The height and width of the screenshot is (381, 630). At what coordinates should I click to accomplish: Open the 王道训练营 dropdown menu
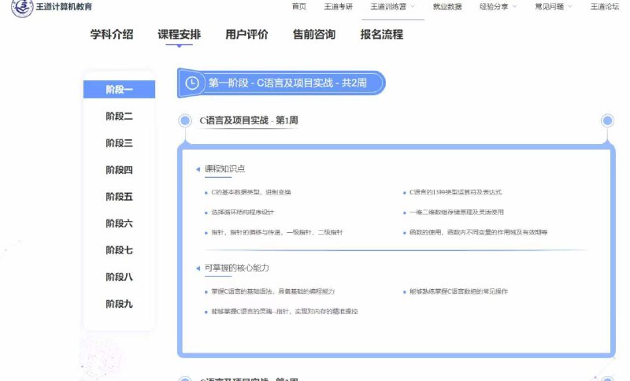(x=392, y=6)
